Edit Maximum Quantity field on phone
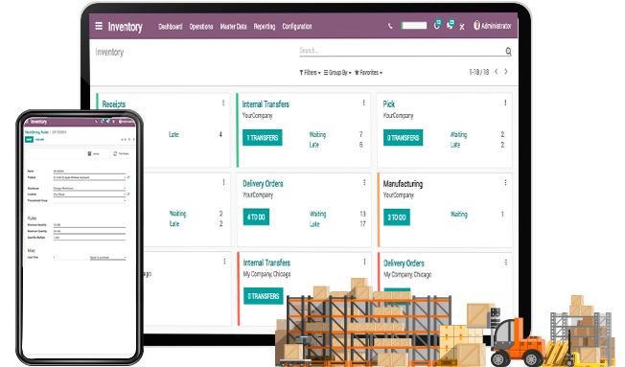This screenshot has height=367, width=625. 89,231
